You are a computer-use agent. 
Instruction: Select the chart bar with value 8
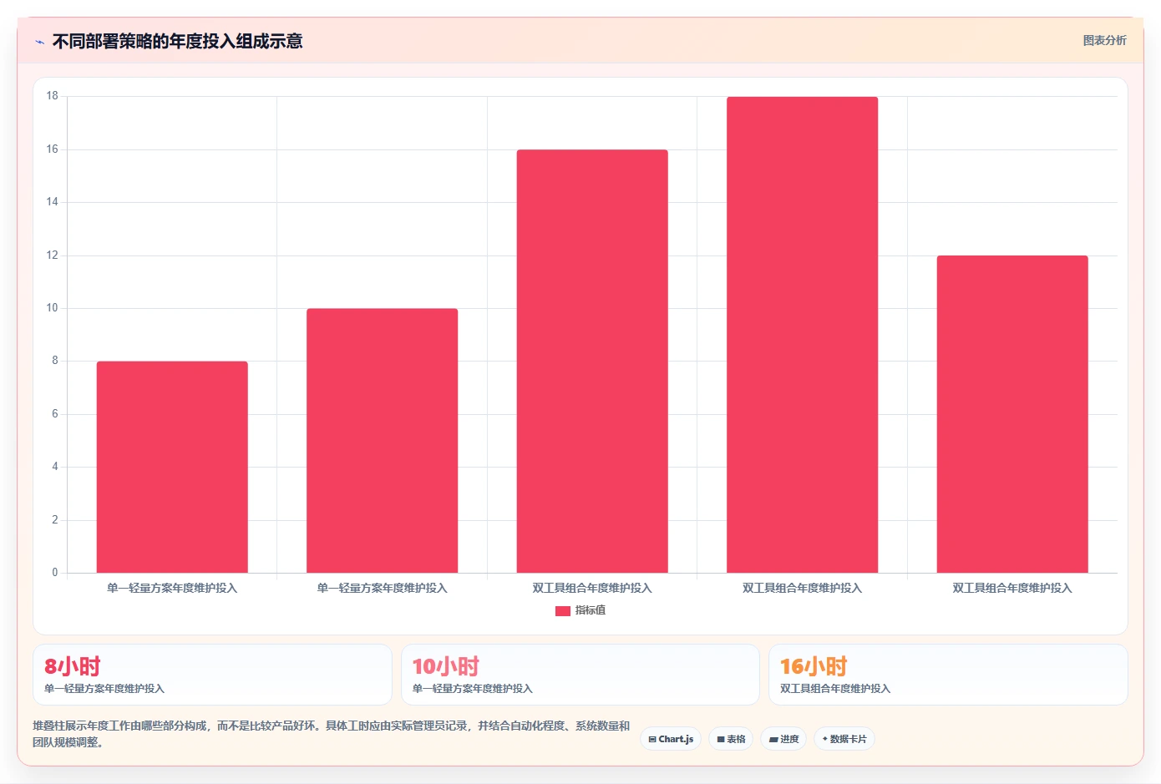tap(172, 467)
